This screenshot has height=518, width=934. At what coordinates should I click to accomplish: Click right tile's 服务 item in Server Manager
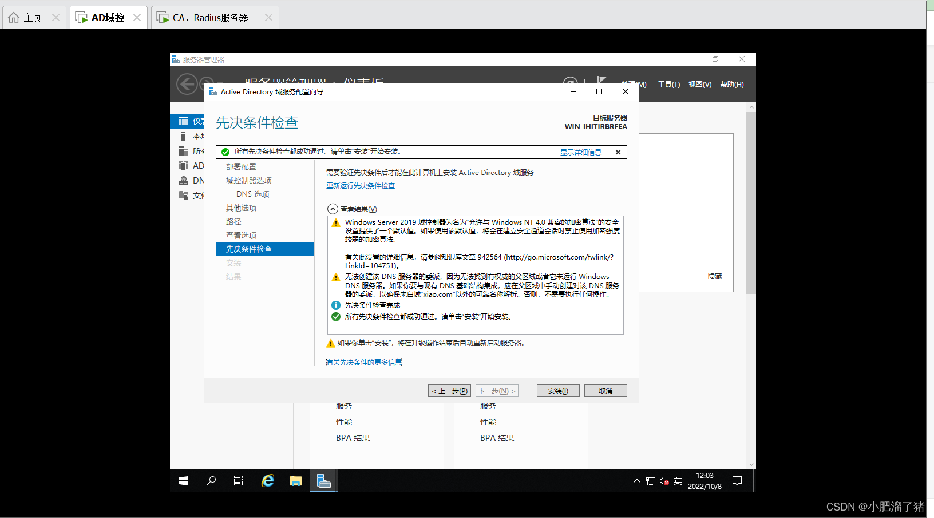[x=488, y=406]
